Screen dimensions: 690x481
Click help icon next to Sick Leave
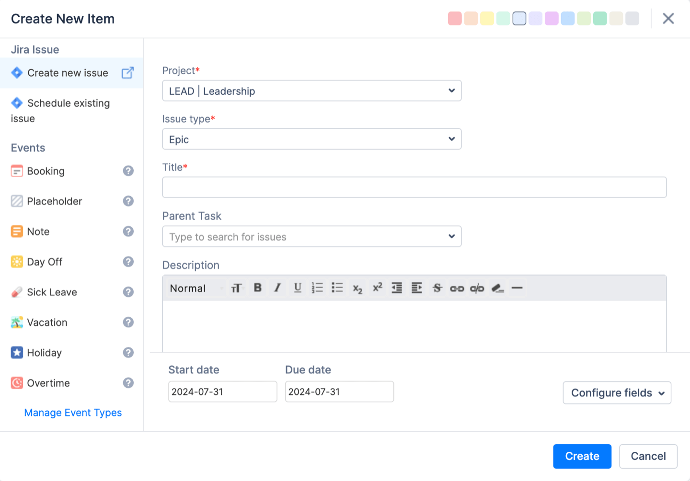(x=128, y=292)
